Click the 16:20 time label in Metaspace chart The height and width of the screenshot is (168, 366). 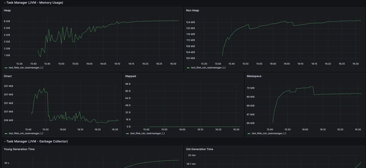(x=340, y=129)
